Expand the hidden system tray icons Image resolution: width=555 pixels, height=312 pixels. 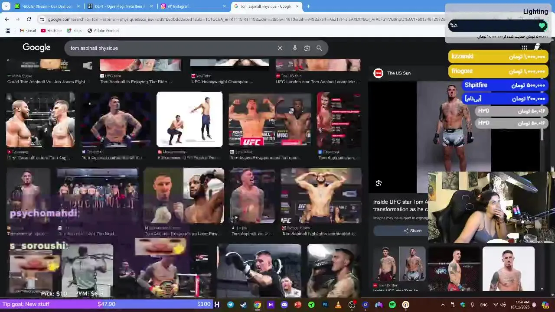click(x=443, y=305)
